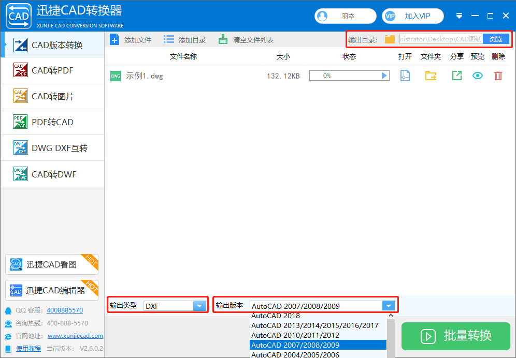The image size is (516, 358).
Task: Choose AutoCAD 2010/2011/2012 version
Action: pyautogui.click(x=318, y=335)
